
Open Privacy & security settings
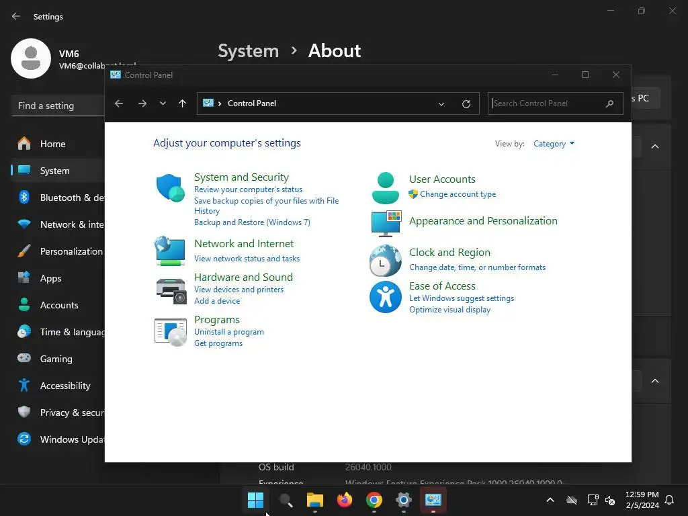58,413
